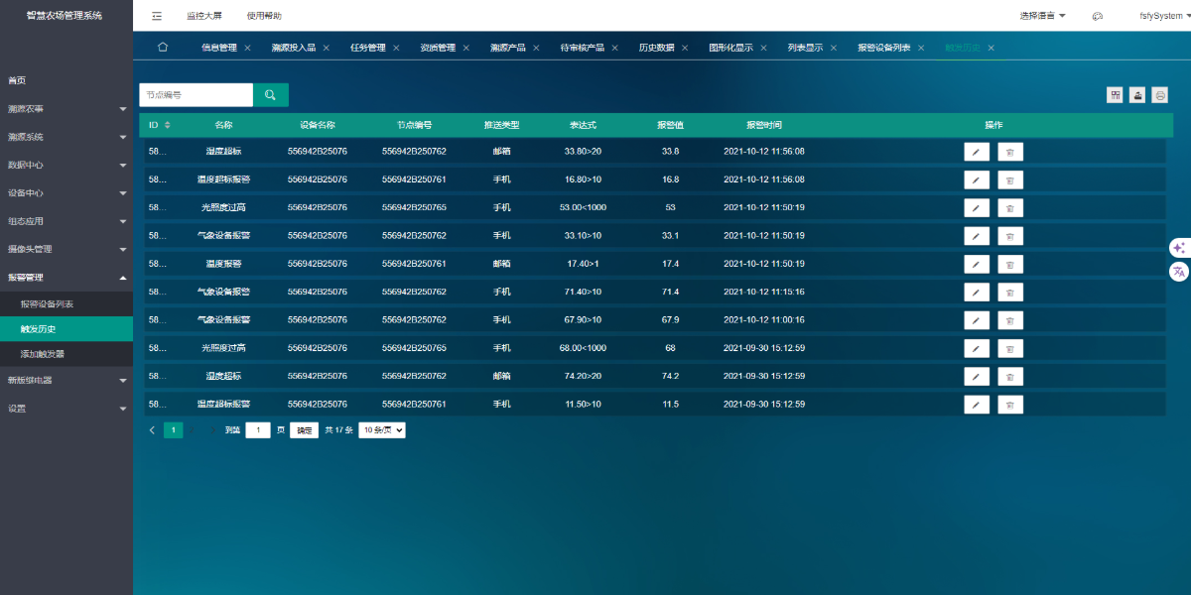Sort the table by the ID column arrows

point(168,125)
